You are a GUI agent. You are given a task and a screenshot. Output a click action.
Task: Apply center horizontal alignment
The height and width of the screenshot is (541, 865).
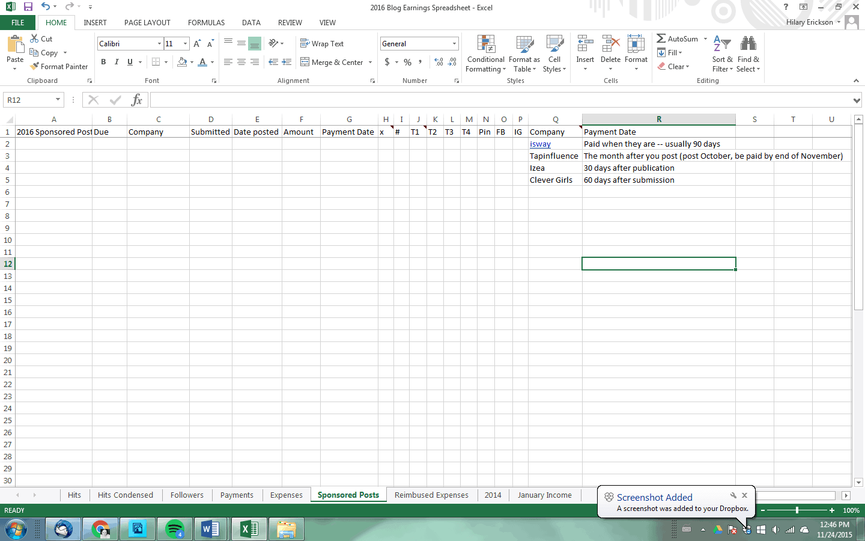pos(241,62)
